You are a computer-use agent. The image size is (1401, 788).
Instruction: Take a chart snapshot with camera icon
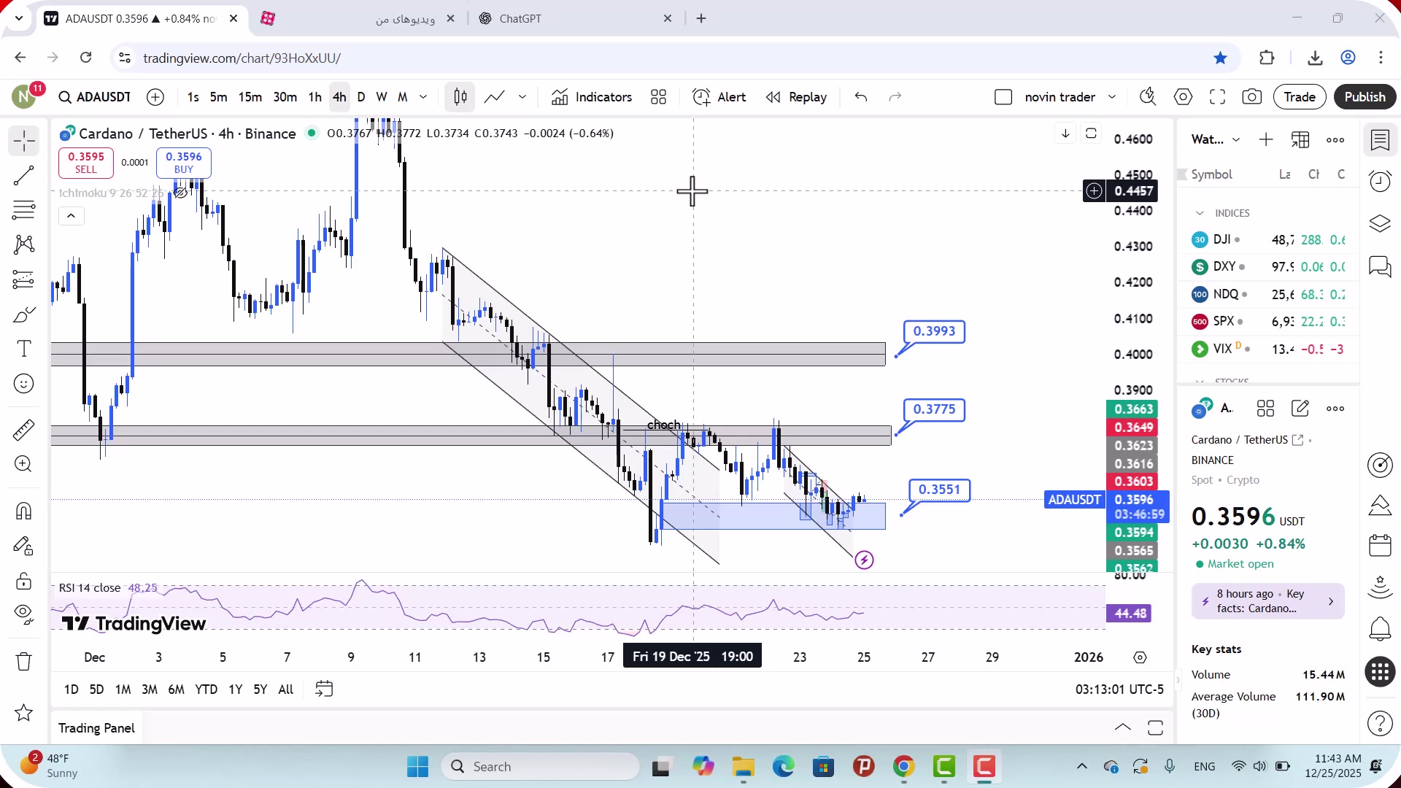pyautogui.click(x=1252, y=97)
